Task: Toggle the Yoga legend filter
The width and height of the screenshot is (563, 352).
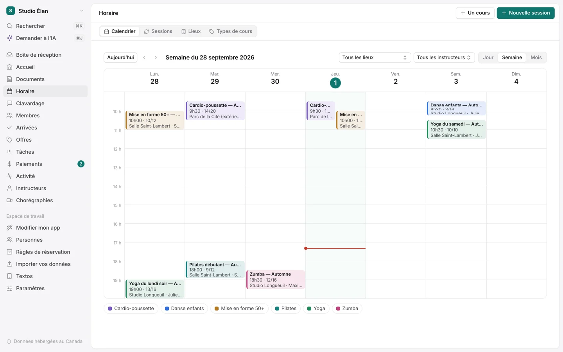Action: [316, 309]
